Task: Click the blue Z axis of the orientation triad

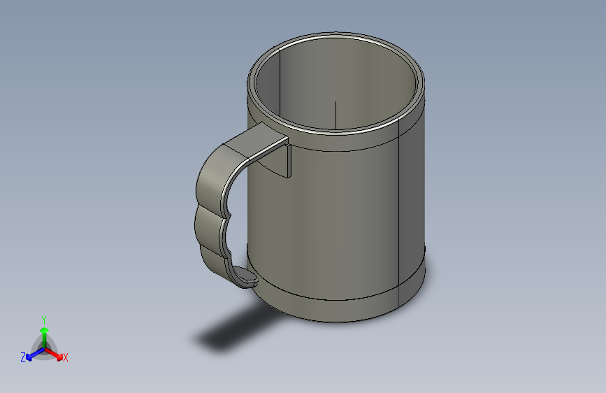Action: [x=35, y=354]
